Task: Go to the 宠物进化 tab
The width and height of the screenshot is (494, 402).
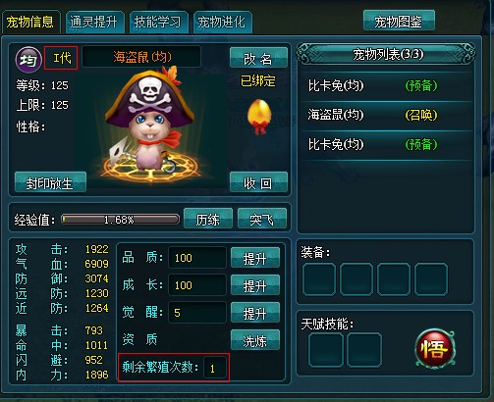Action: [x=222, y=23]
